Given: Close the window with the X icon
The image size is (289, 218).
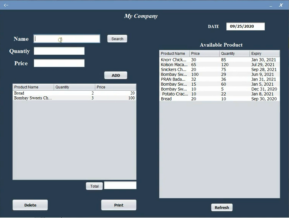Looking at the screenshot, I should coord(281,5).
